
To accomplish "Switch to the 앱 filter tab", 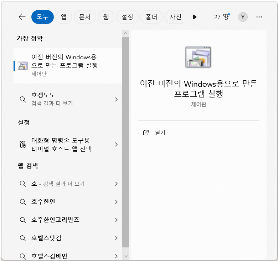I will point(64,17).
